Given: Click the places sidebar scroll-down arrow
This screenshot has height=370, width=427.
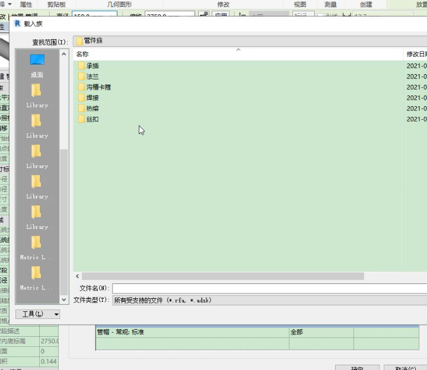Looking at the screenshot, I should 64,300.
